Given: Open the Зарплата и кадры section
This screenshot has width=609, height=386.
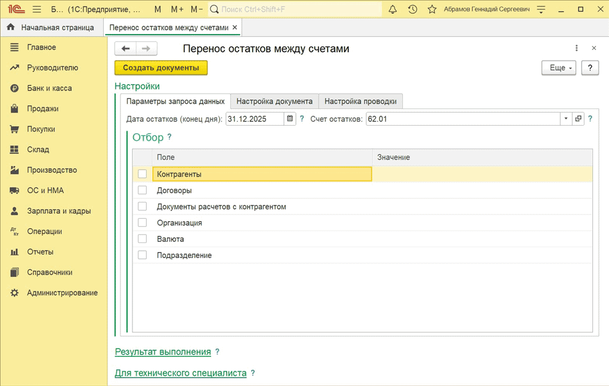Looking at the screenshot, I should [57, 211].
